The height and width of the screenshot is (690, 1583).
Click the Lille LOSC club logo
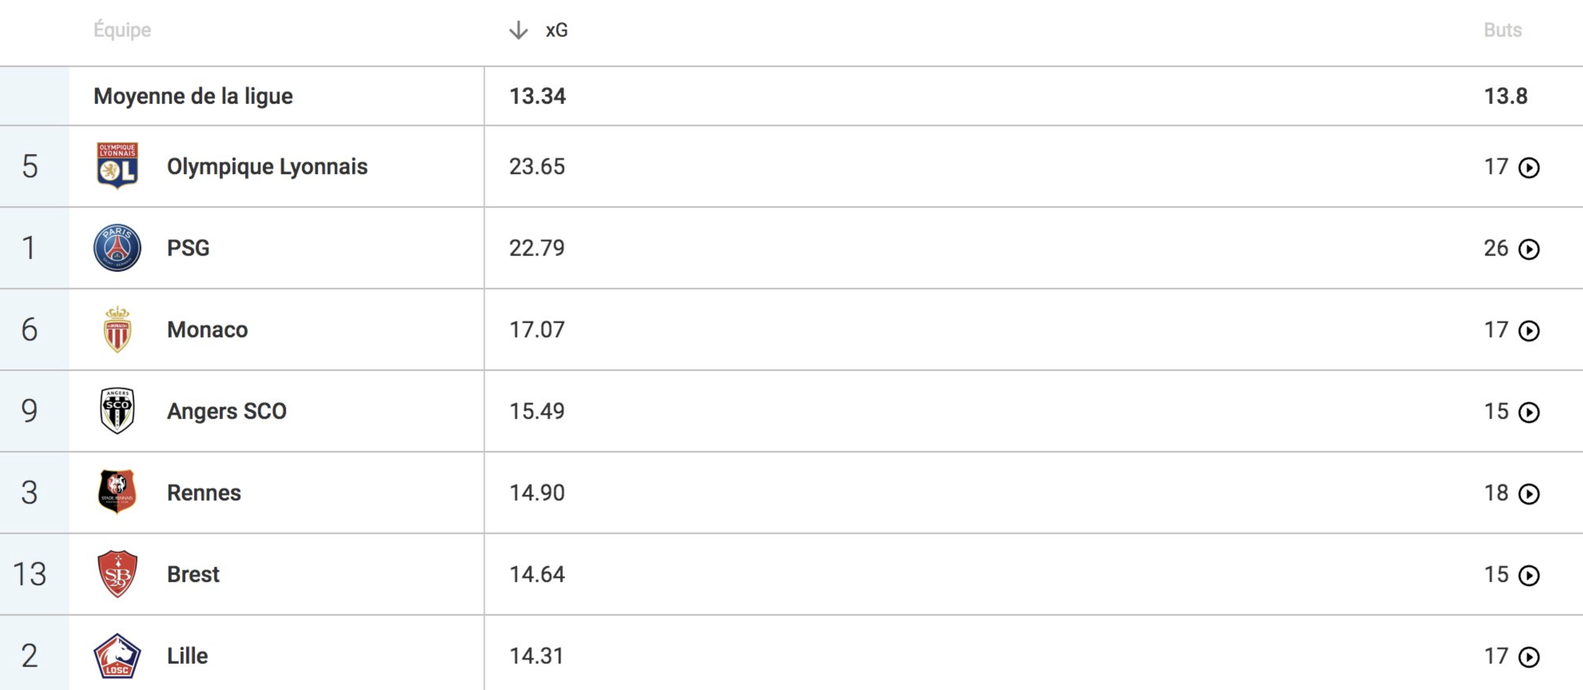pos(117,656)
